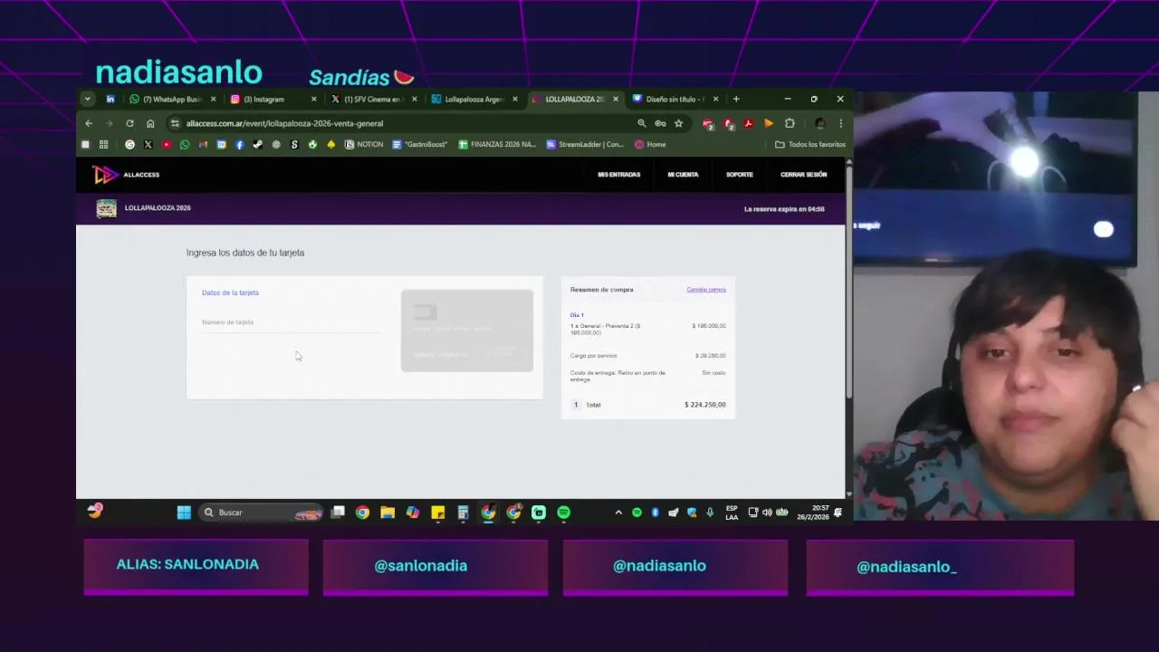Open the Home bookmark

coord(650,145)
